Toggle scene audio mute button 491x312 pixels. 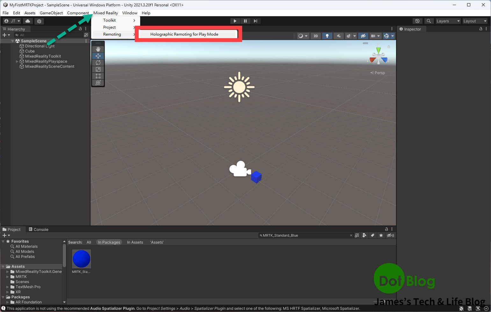coord(338,36)
